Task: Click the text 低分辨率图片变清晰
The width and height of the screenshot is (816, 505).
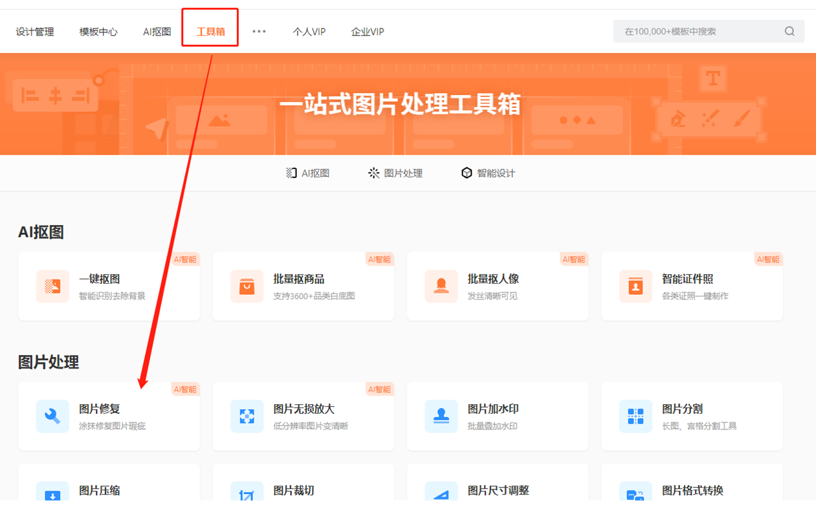Action: [311, 426]
